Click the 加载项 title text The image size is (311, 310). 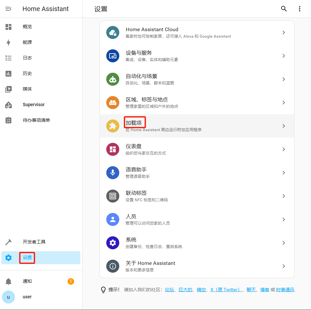pyautogui.click(x=134, y=123)
